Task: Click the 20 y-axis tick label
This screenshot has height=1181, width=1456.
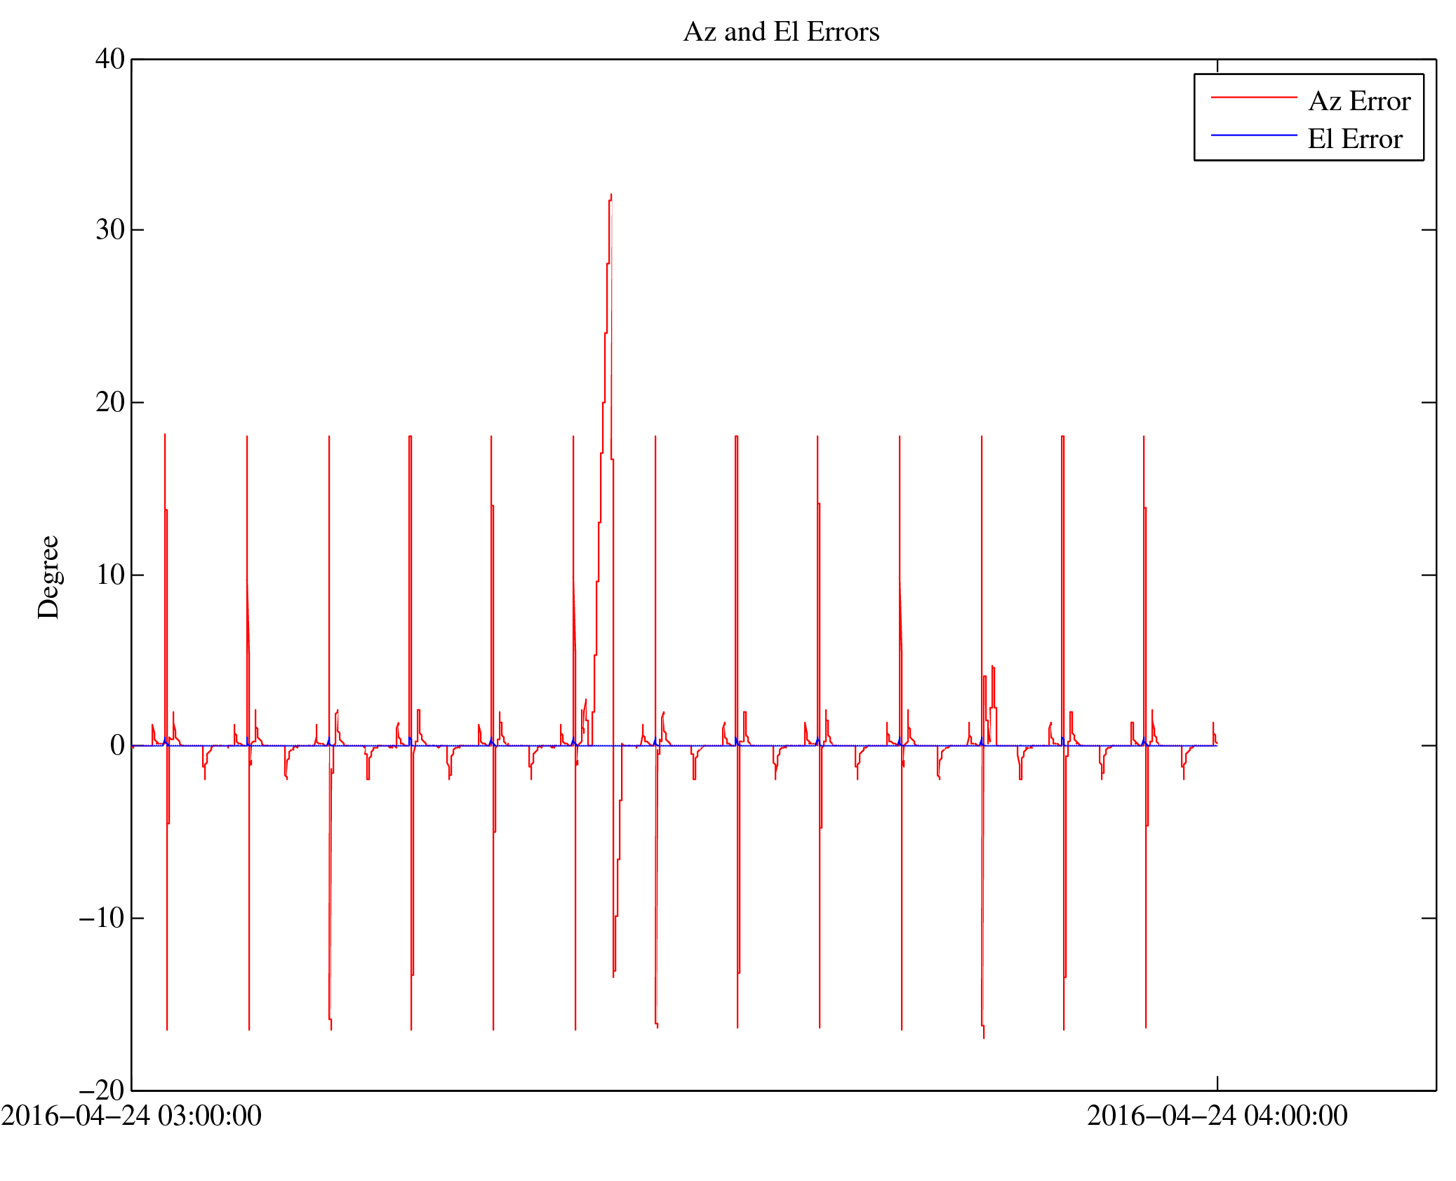Action: tap(110, 402)
